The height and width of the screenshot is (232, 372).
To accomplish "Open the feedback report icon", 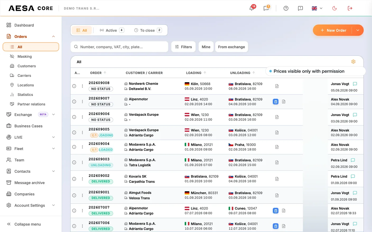I will tap(300, 8).
